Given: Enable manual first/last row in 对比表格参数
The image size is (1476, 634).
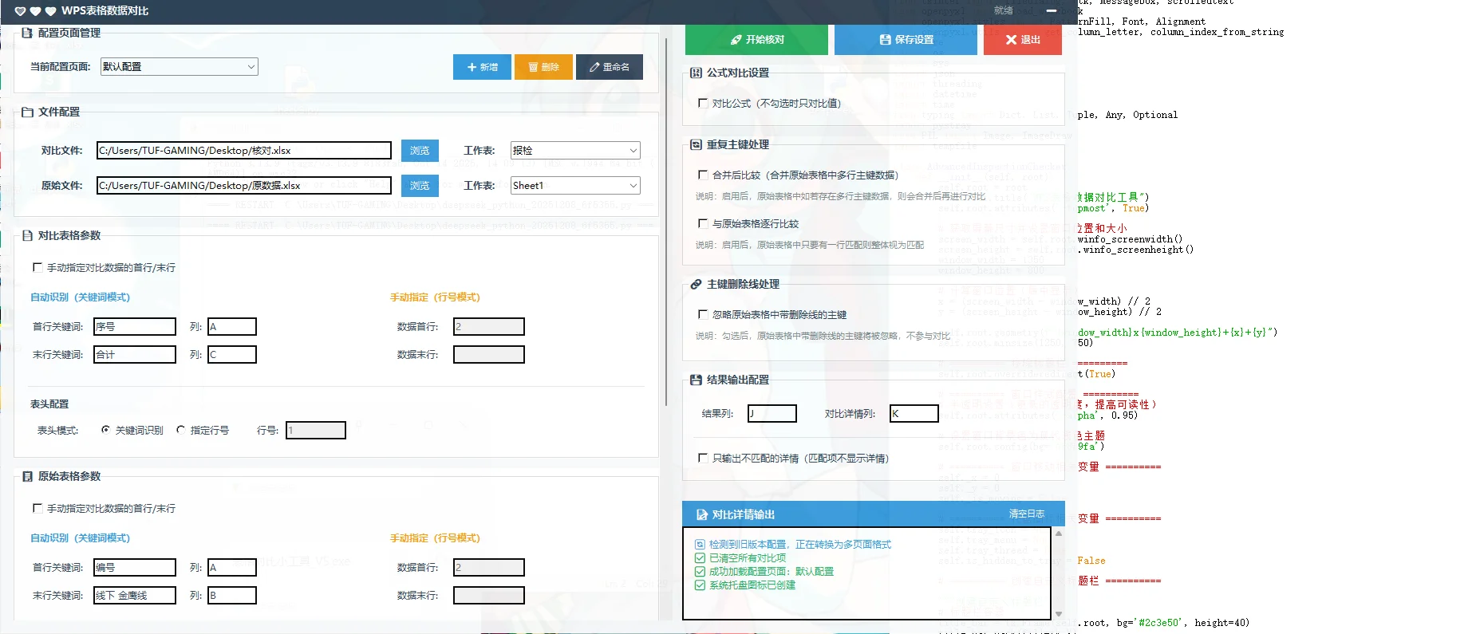Looking at the screenshot, I should pos(37,268).
